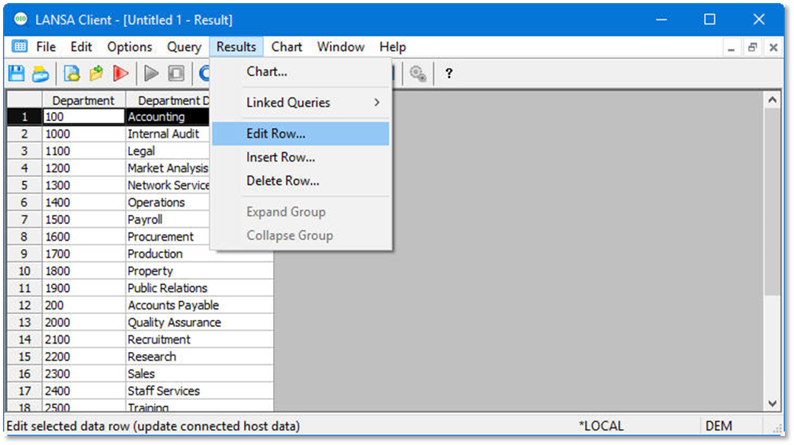Viewport: 794px width, 445px height.
Task: Click the 1900 department cell
Action: coord(84,288)
